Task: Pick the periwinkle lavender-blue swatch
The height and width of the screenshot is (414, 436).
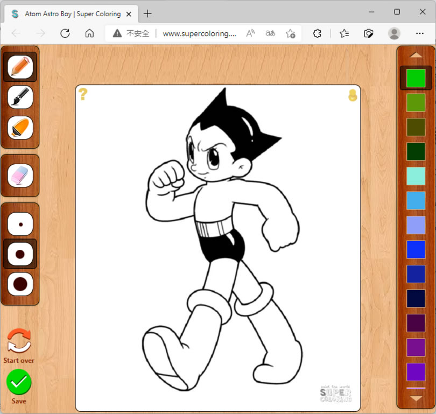Action: (x=416, y=225)
